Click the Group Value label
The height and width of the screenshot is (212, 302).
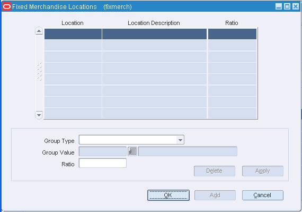click(58, 152)
